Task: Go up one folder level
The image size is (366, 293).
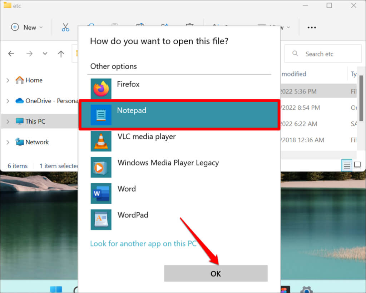Action: (61, 54)
